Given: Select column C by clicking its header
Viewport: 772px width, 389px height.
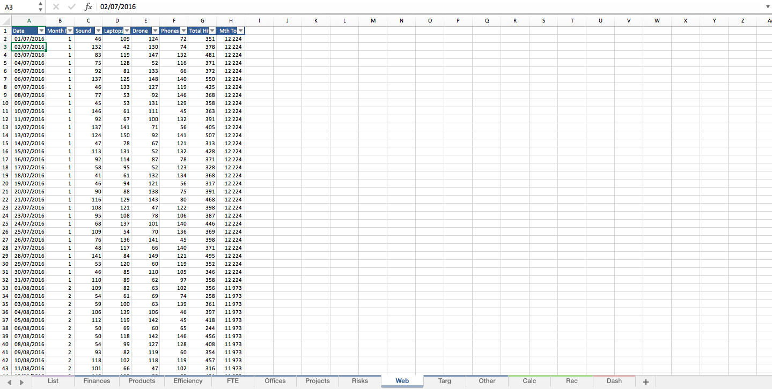Looking at the screenshot, I should pos(88,20).
